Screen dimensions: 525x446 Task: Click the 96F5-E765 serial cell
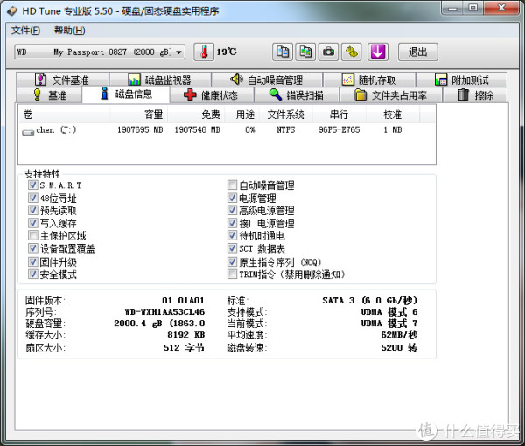tap(339, 129)
